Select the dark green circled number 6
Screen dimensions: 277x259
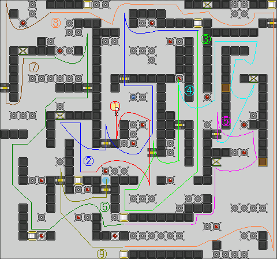(x=105, y=207)
